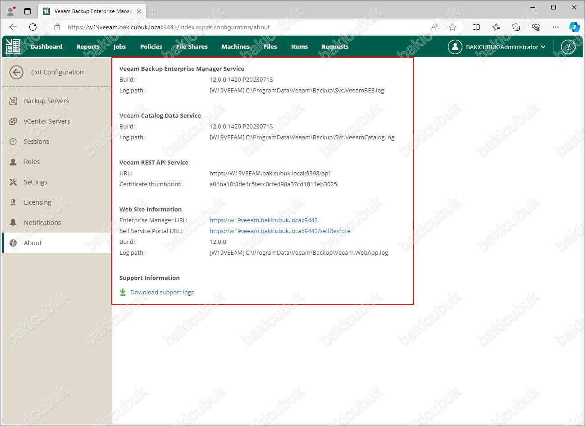Open the Enterprise Manager URL link

pos(264,220)
